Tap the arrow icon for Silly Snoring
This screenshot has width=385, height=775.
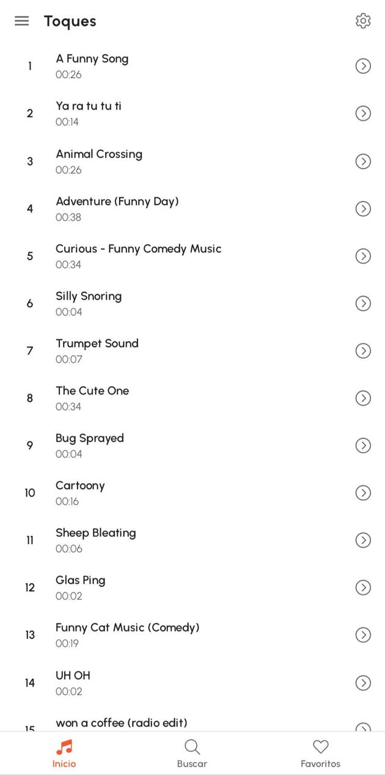[363, 304]
